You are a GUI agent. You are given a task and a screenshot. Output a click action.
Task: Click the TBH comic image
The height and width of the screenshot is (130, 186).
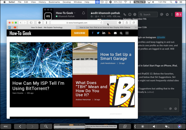[x=122, y=91]
